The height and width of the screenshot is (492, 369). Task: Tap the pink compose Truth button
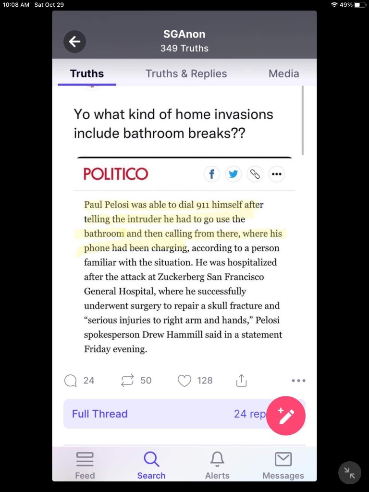click(x=285, y=416)
